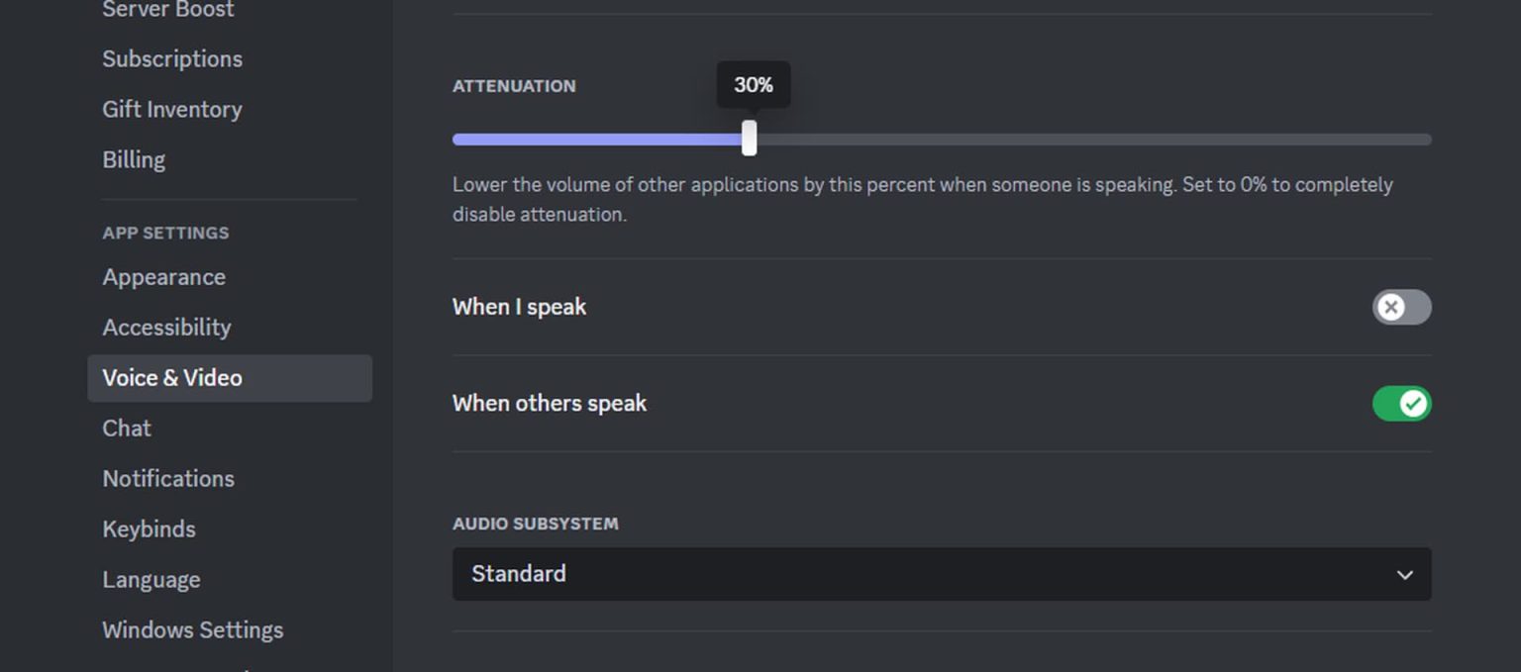Open Windows Settings in the sidebar
Image resolution: width=1521 pixels, height=672 pixels.
coord(193,630)
